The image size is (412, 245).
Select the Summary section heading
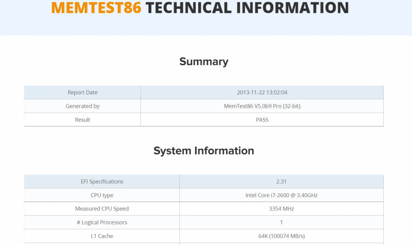[204, 62]
